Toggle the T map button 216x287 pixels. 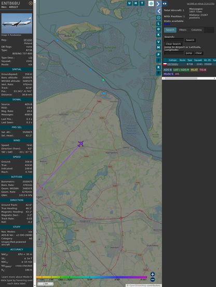point(142,3)
